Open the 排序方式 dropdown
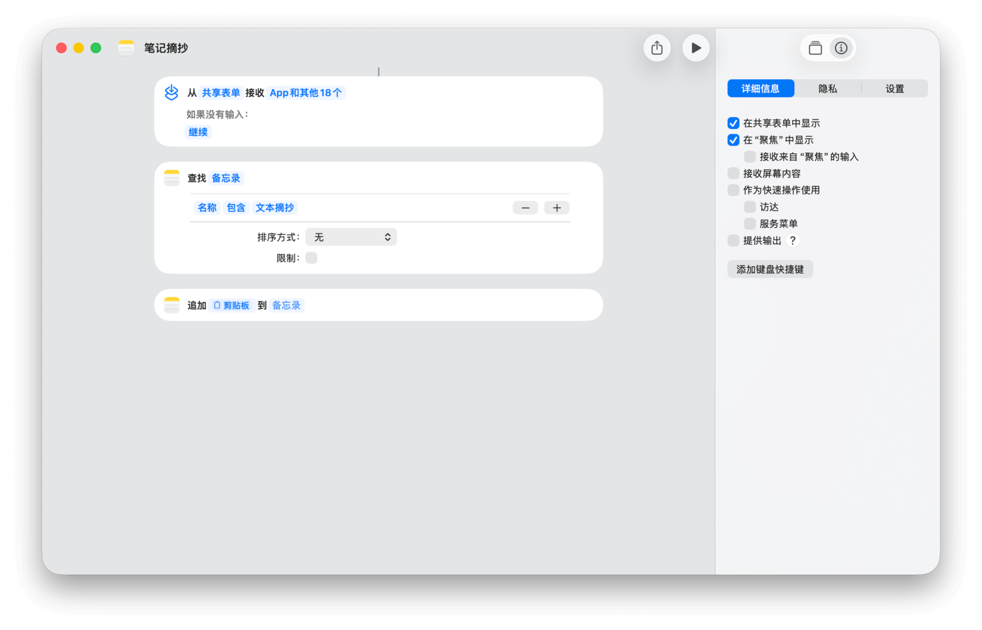The width and height of the screenshot is (982, 630). [x=351, y=237]
